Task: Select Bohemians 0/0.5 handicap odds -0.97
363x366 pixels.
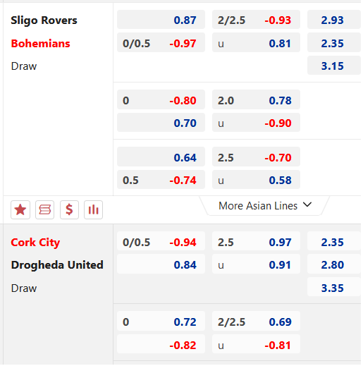Action: pos(161,42)
